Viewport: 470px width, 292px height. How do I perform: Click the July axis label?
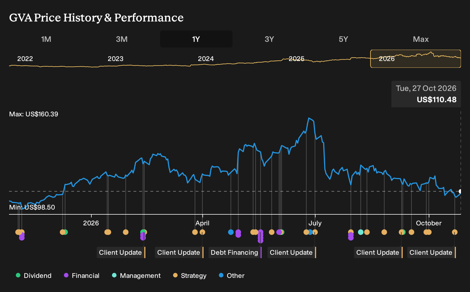[x=315, y=223]
